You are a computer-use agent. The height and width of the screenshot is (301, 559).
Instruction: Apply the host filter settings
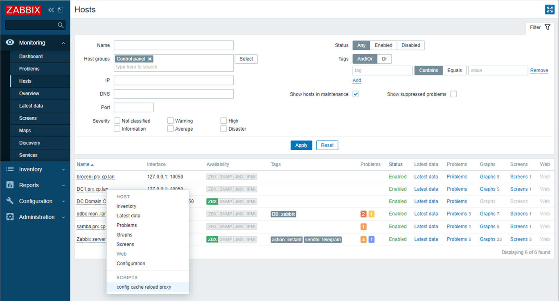point(301,145)
